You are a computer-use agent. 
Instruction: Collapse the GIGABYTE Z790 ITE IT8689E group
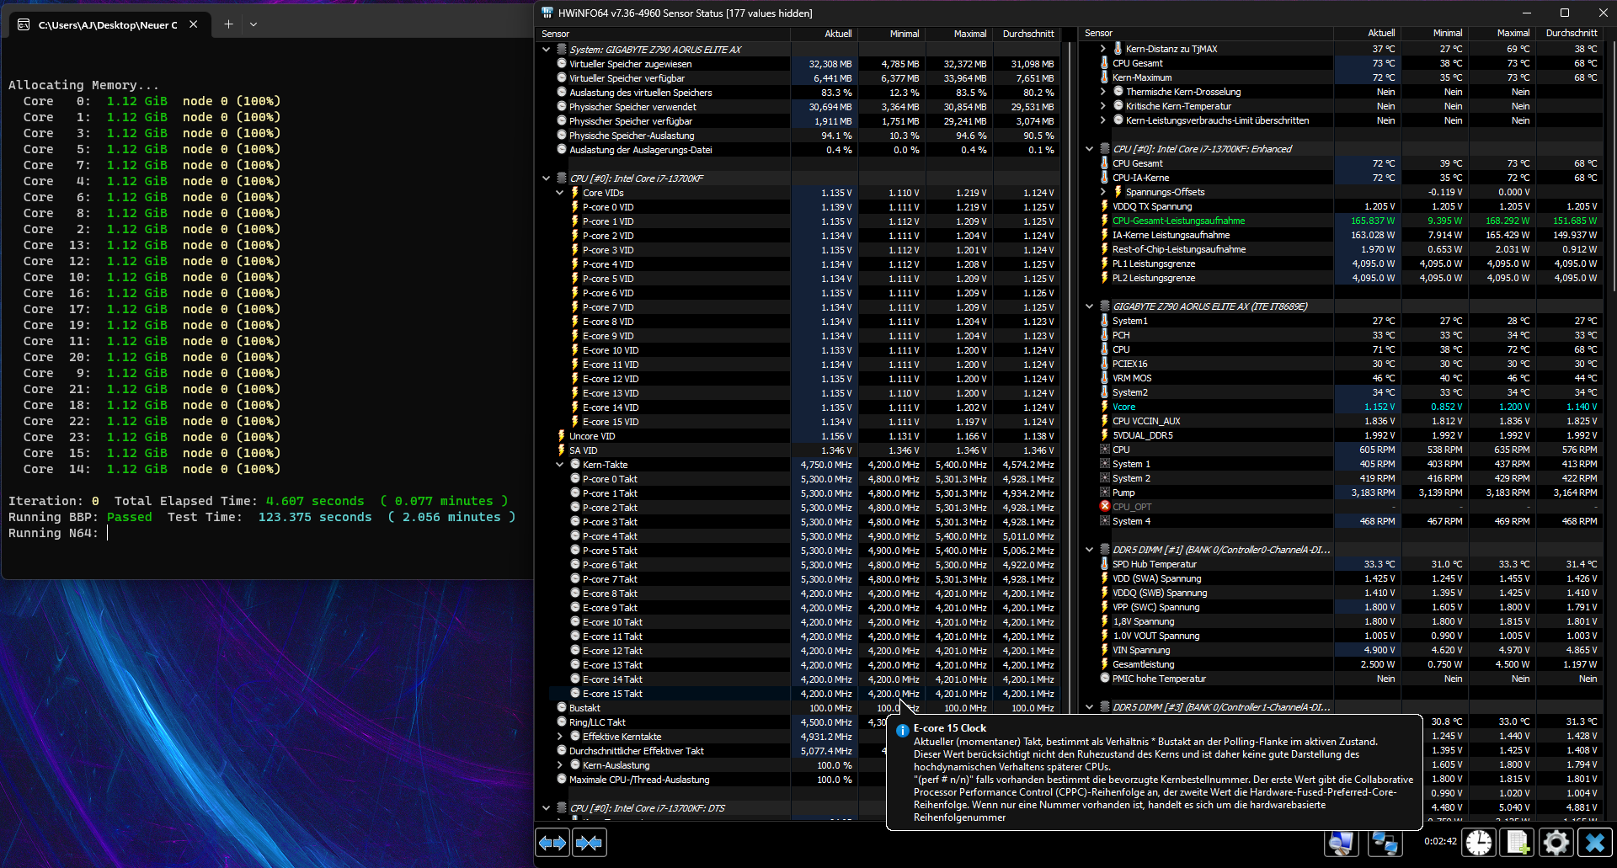tap(1089, 306)
